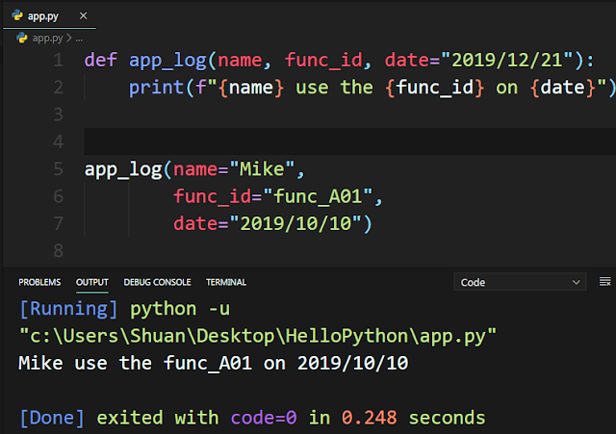The image size is (616, 434).
Task: Click the "Mike" string on line 5
Action: point(262,169)
